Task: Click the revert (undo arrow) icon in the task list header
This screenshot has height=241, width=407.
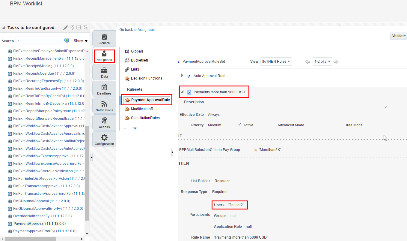Action: (72, 28)
